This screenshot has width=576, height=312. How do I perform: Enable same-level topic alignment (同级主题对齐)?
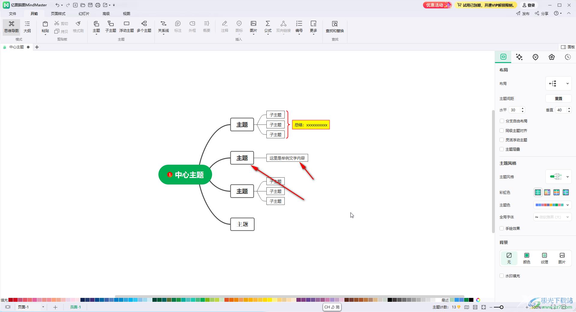pyautogui.click(x=502, y=130)
